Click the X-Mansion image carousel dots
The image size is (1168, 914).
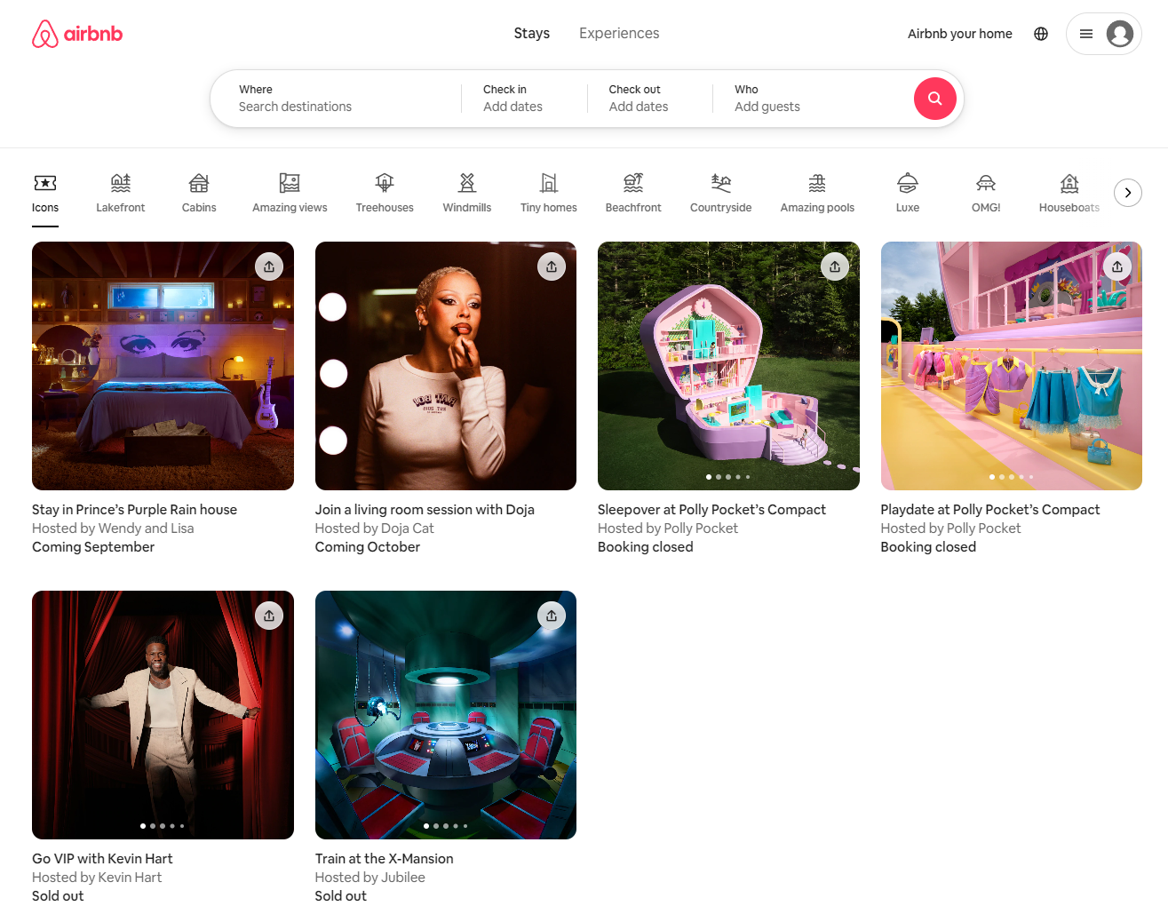[x=446, y=826]
